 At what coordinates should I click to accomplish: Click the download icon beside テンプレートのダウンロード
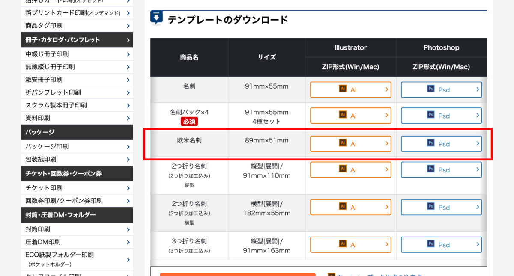pos(157,18)
